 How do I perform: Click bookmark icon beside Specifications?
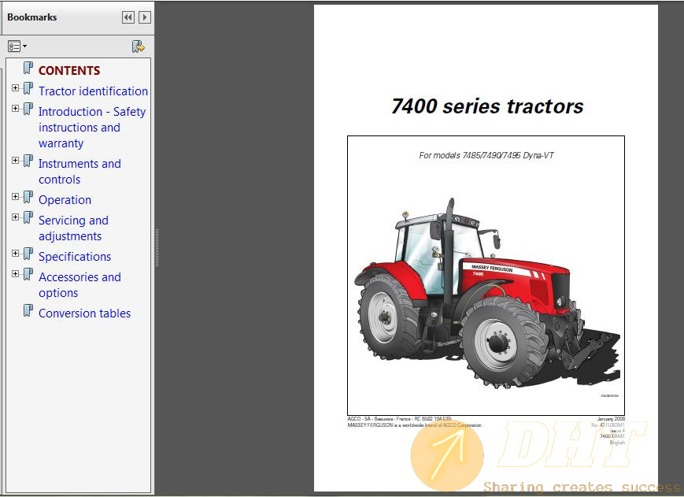point(28,254)
